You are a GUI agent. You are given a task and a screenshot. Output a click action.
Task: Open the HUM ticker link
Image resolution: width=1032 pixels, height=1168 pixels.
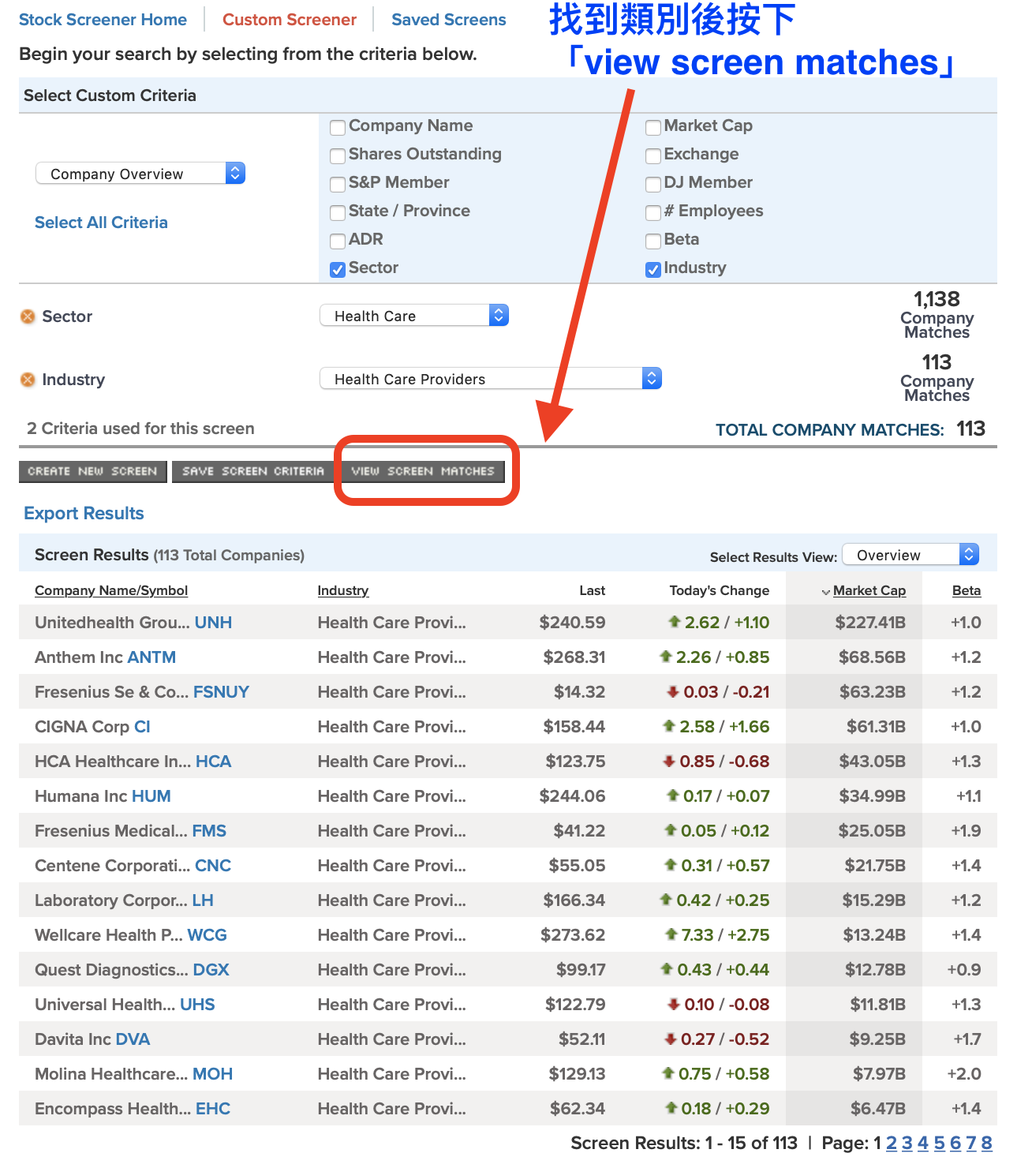(x=151, y=796)
